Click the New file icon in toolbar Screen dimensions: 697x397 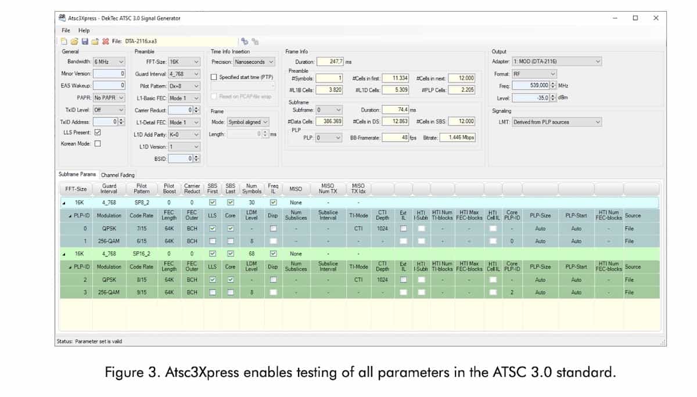point(64,41)
